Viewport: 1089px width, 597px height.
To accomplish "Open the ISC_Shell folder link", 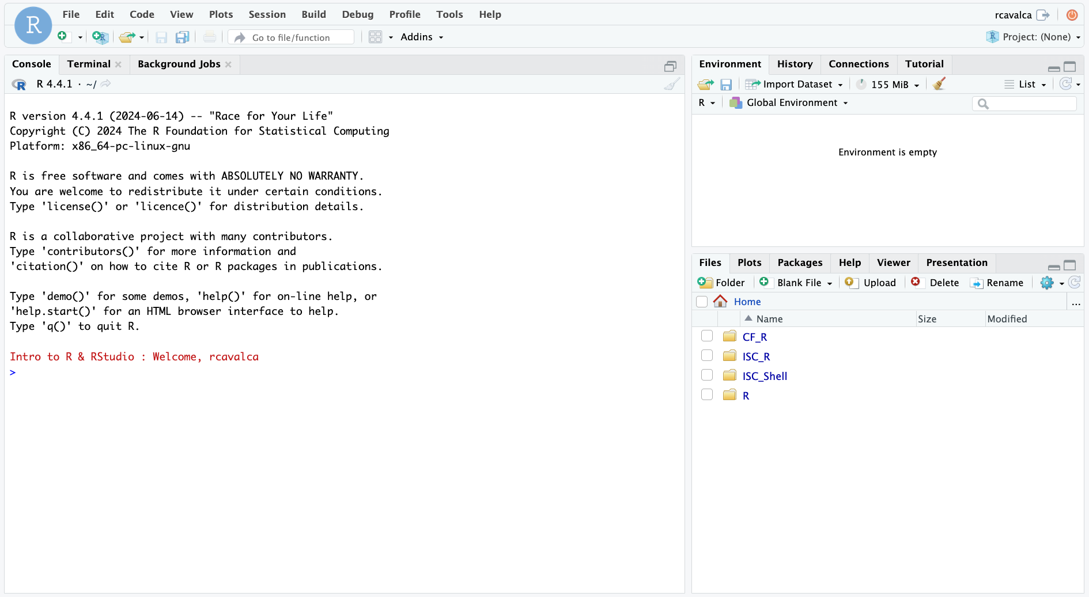I will point(765,376).
